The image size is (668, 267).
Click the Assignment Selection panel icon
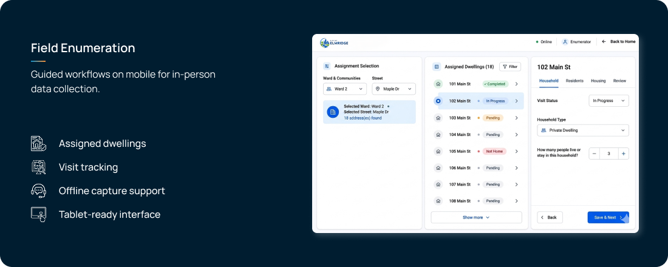pos(327,66)
